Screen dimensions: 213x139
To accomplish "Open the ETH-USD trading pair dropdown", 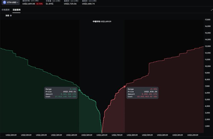I will tap(11, 2).
